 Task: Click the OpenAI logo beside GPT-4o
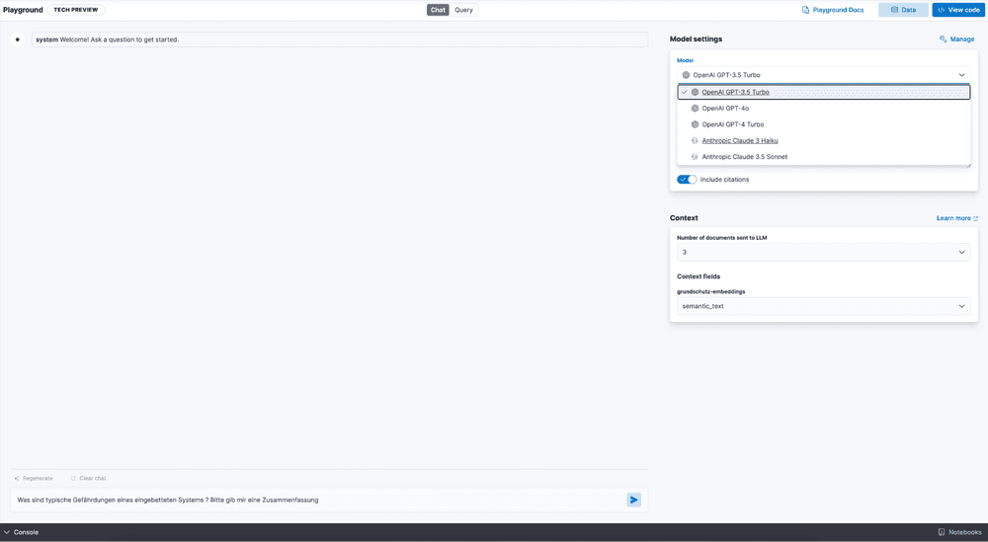tap(695, 109)
